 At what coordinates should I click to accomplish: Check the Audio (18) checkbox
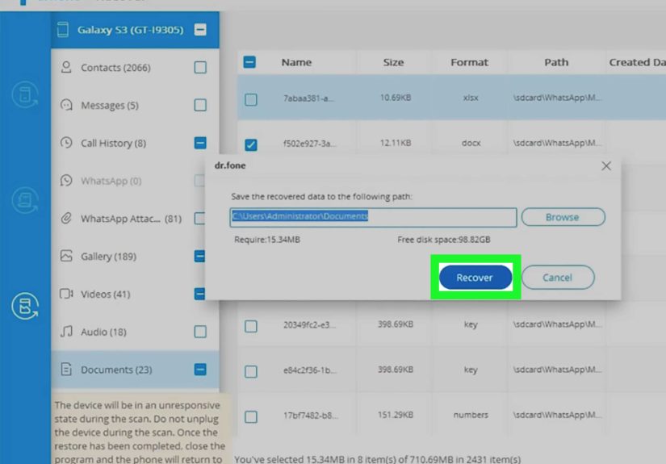click(x=200, y=332)
